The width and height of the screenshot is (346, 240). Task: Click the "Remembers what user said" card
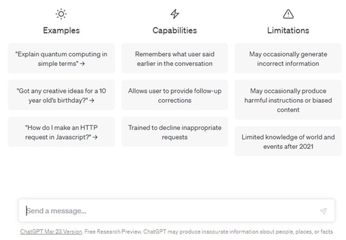pyautogui.click(x=174, y=58)
